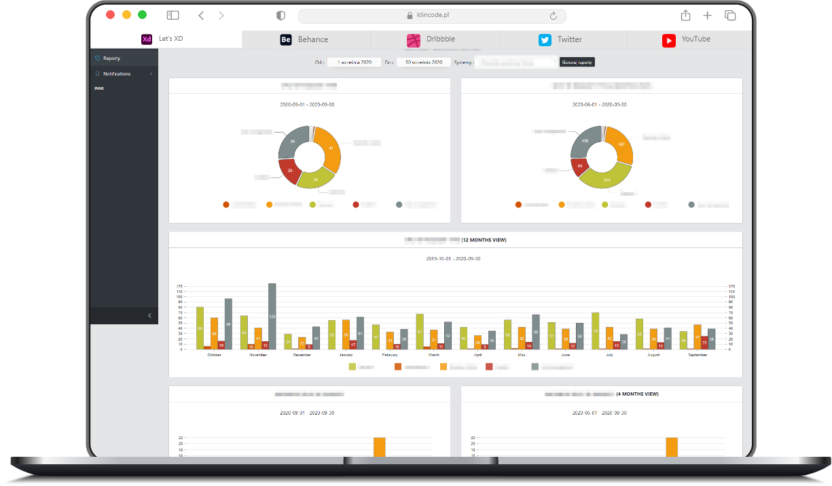Click the 12 MONTHS VIEW heading
The width and height of the screenshot is (832, 486).
pyautogui.click(x=484, y=240)
